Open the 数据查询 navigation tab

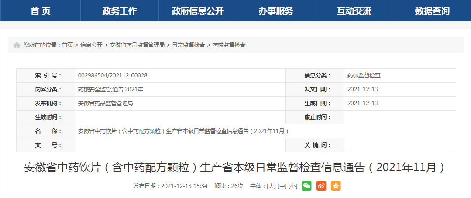pos(432,11)
